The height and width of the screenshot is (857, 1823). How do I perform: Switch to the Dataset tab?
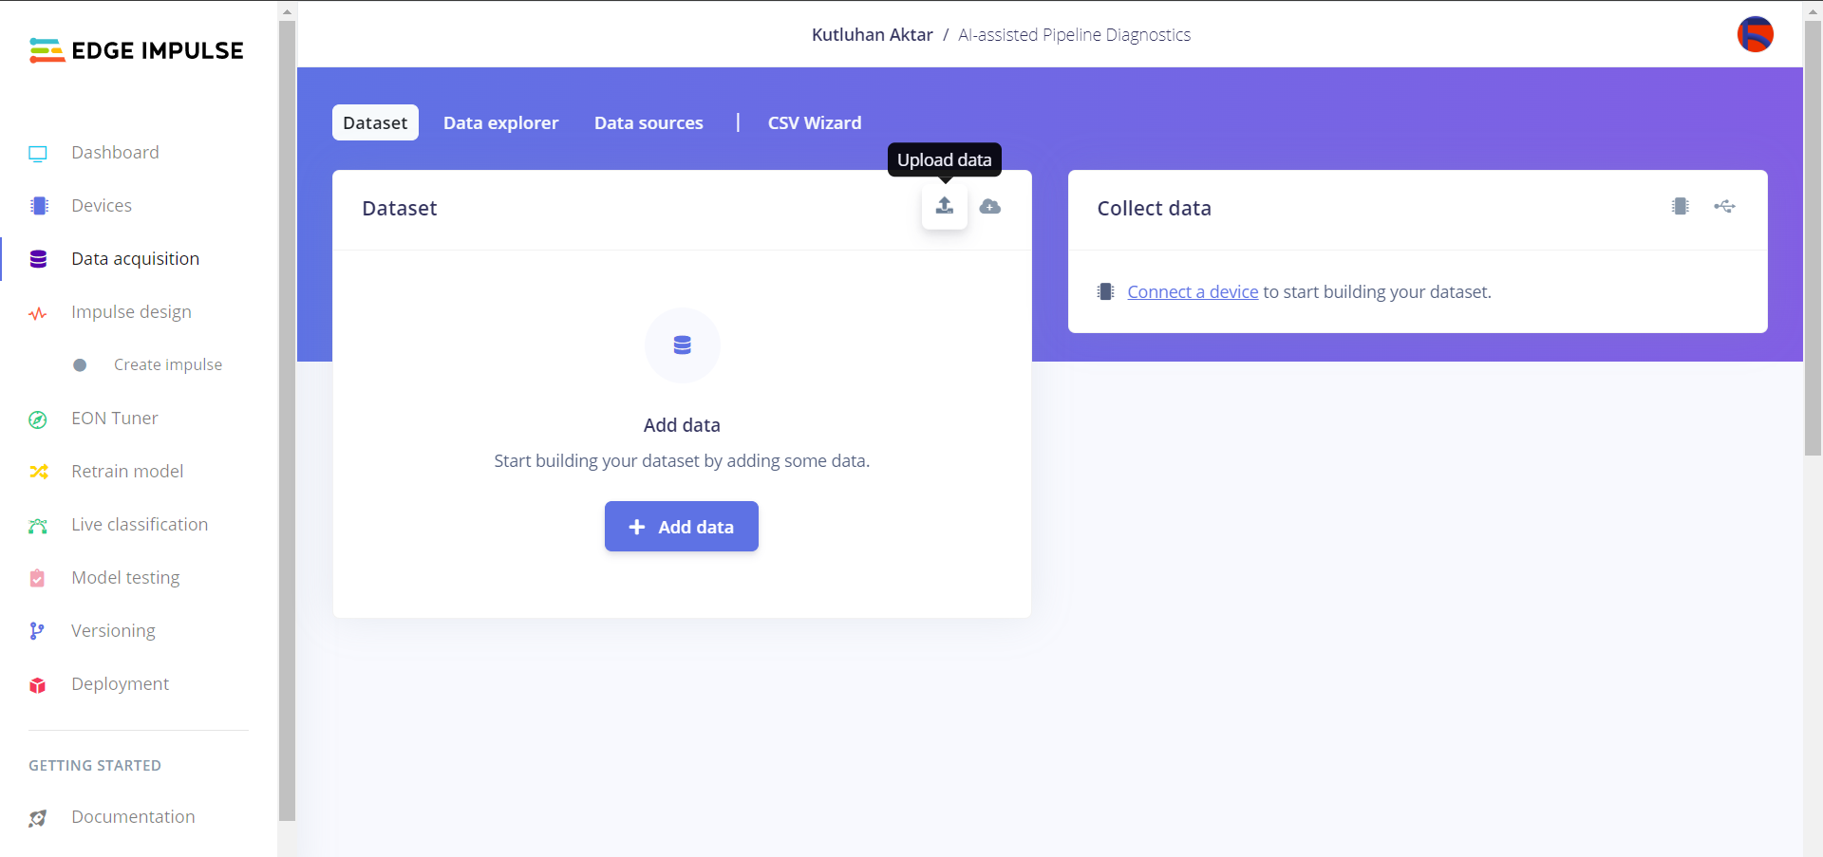375,122
